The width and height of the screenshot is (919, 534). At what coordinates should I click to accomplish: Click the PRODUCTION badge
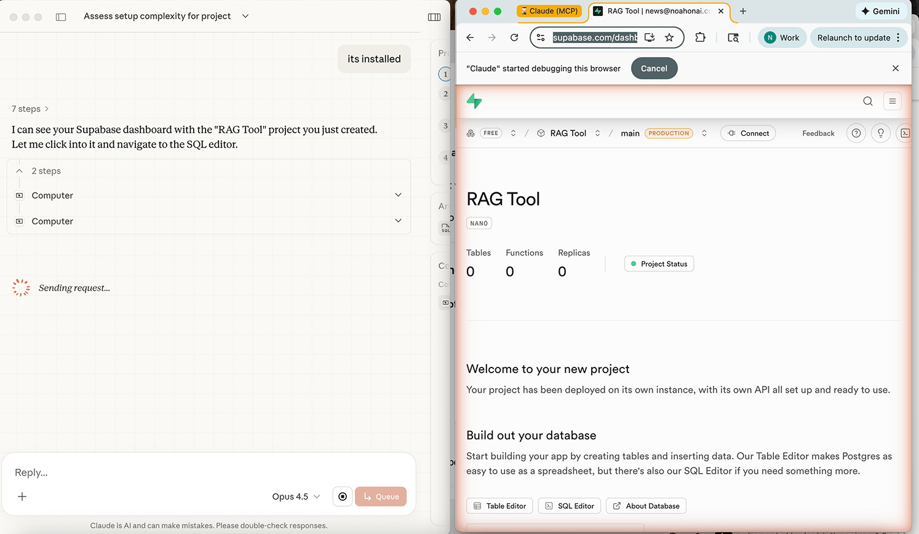[669, 133]
